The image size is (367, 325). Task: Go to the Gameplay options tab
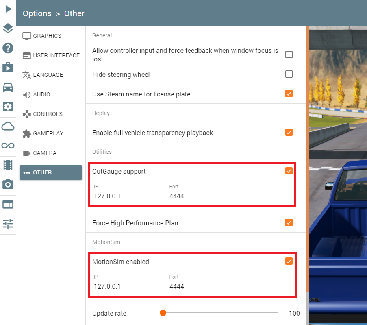48,133
